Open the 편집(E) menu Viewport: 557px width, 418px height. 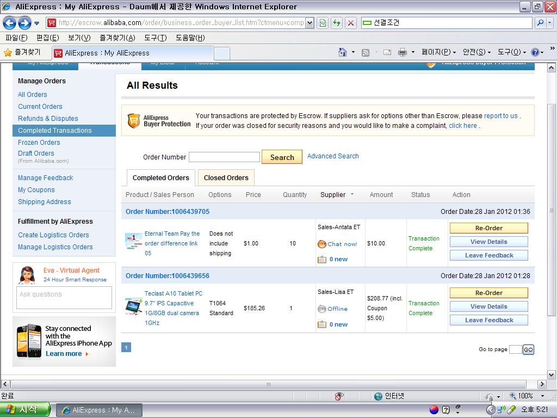[x=48, y=38]
